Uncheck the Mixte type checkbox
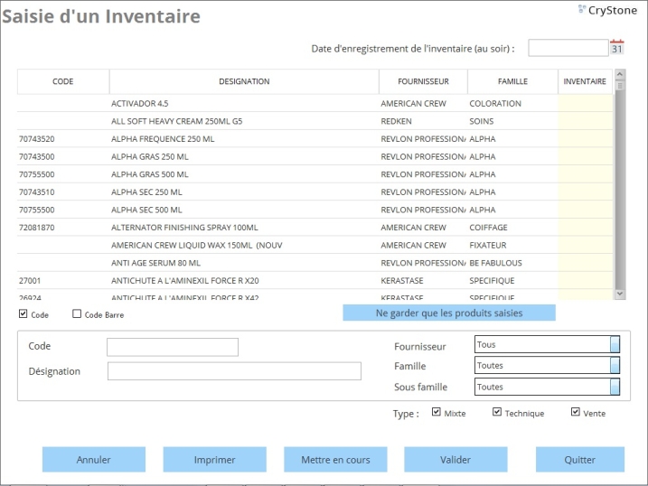This screenshot has height=486, width=648. [436, 412]
